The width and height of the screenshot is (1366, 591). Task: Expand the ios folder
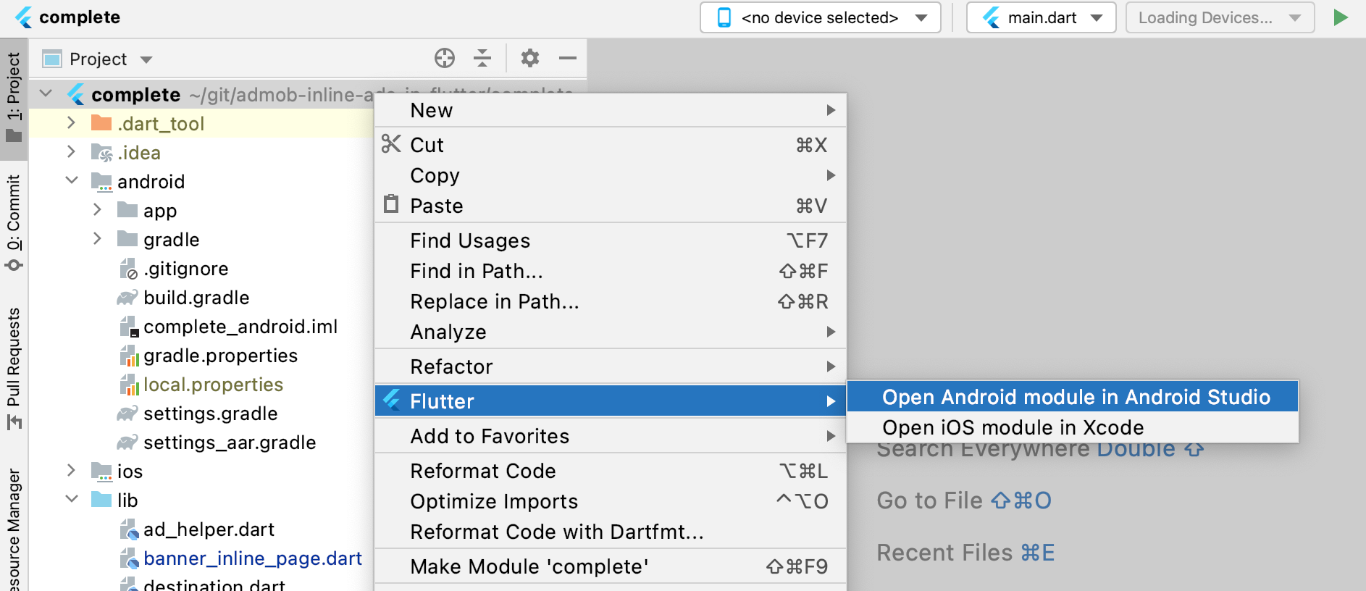coord(71,470)
